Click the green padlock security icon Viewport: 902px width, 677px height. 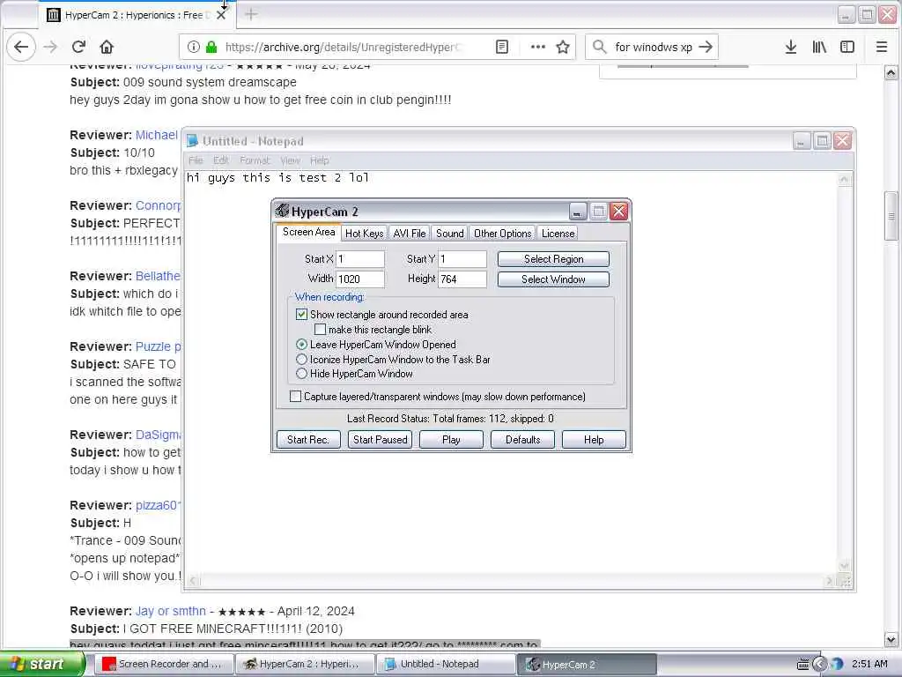[x=211, y=47]
